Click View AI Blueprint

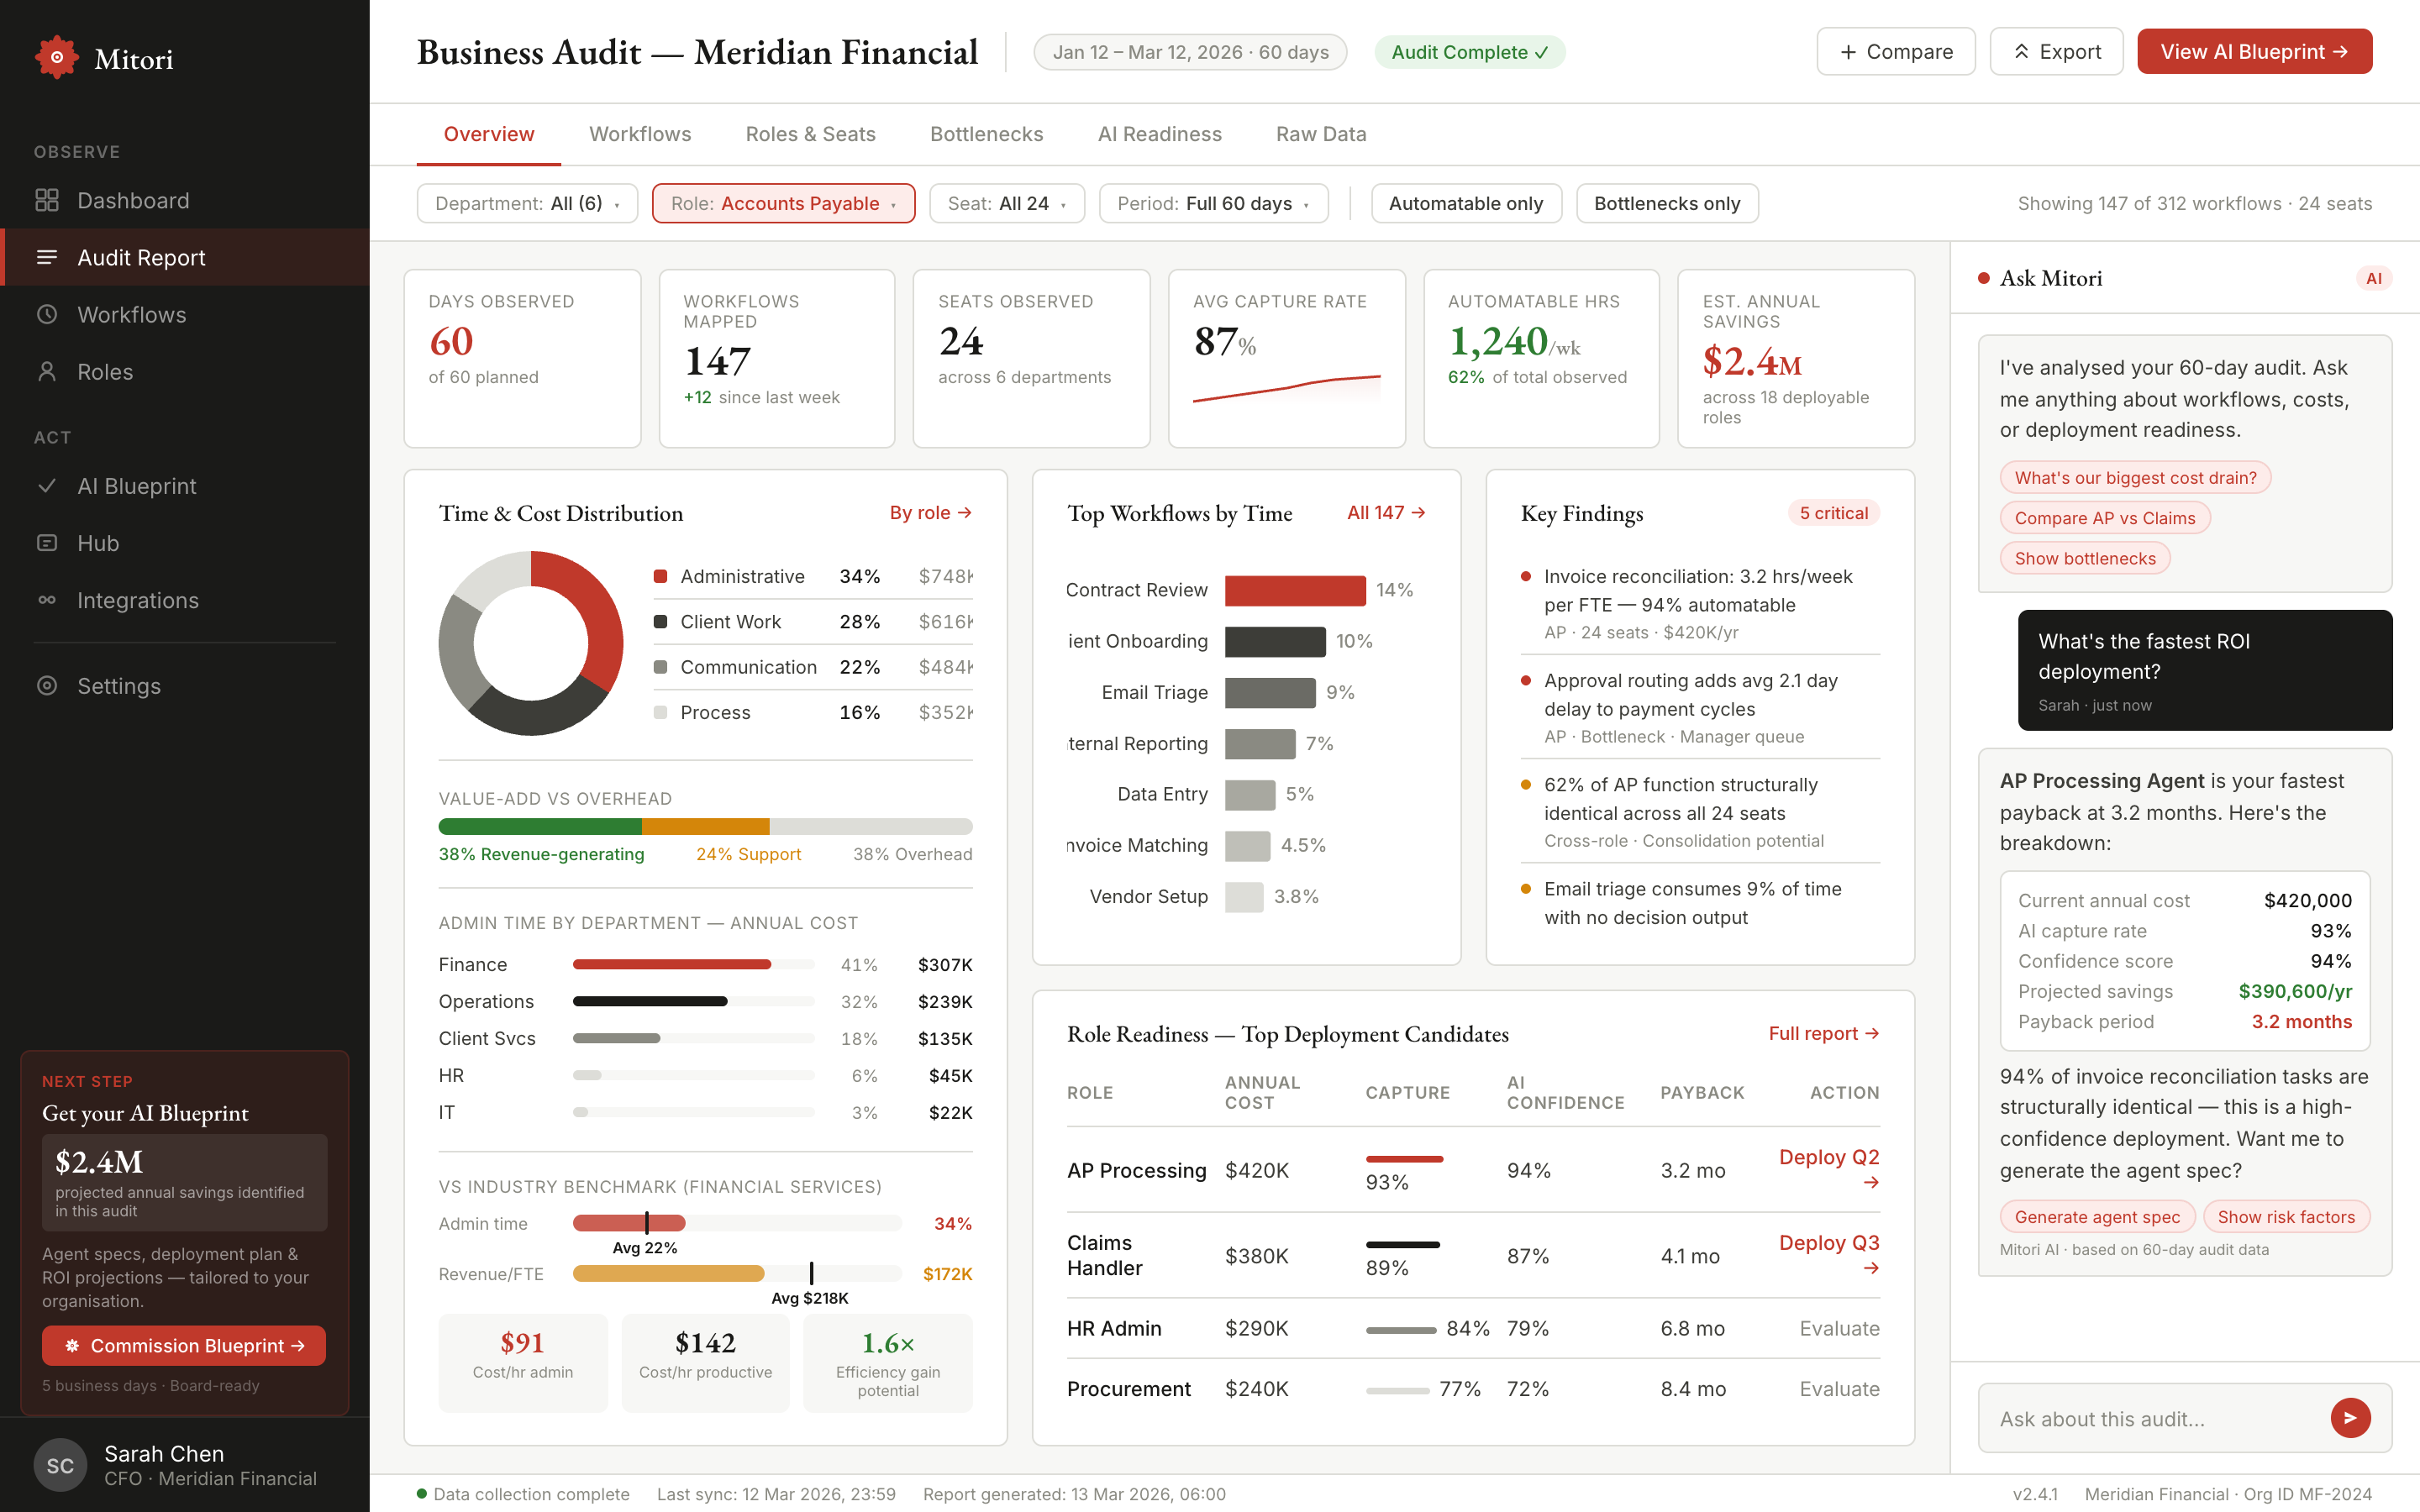tap(2255, 51)
